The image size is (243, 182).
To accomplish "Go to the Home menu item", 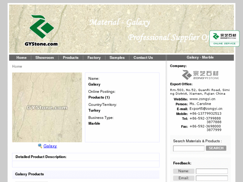I will pos(21,58).
